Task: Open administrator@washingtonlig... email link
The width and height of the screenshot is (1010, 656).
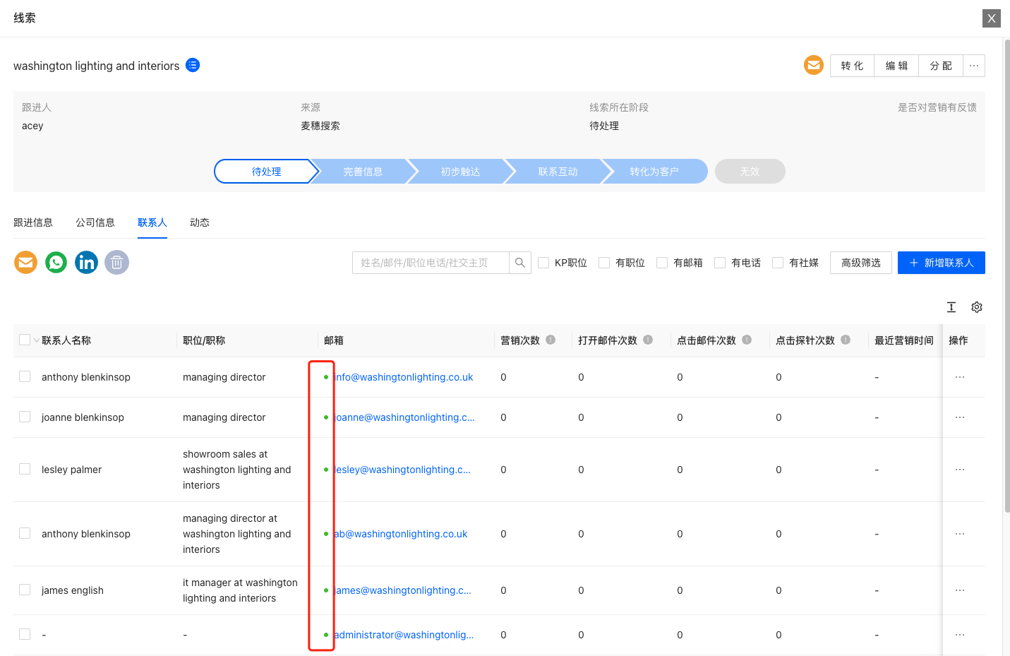Action: coord(404,635)
